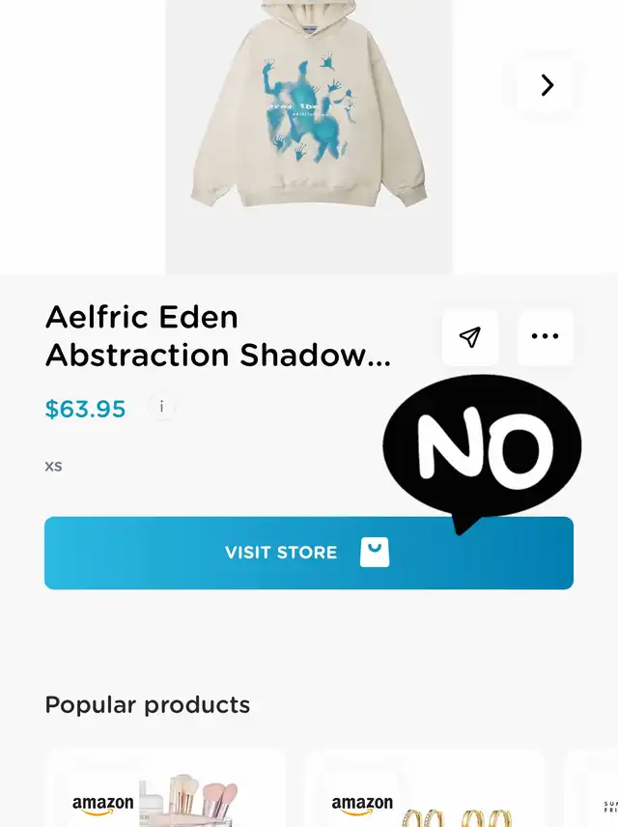
Task: Click the $63.95 price
Action: point(85,409)
